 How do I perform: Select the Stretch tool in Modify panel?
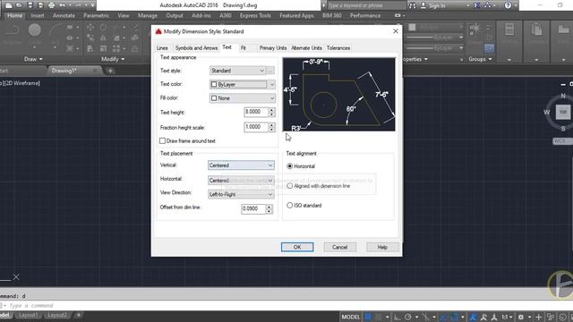point(90,48)
